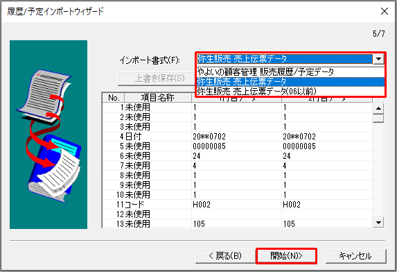Click the 項目名称 column header

(x=158, y=98)
